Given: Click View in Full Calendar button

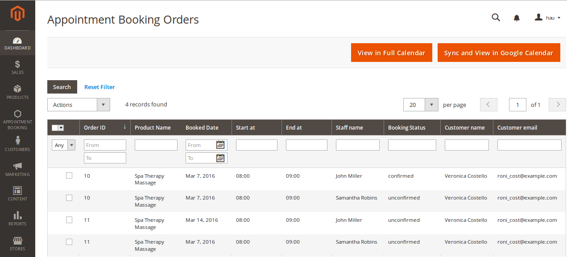Looking at the screenshot, I should pyautogui.click(x=391, y=53).
